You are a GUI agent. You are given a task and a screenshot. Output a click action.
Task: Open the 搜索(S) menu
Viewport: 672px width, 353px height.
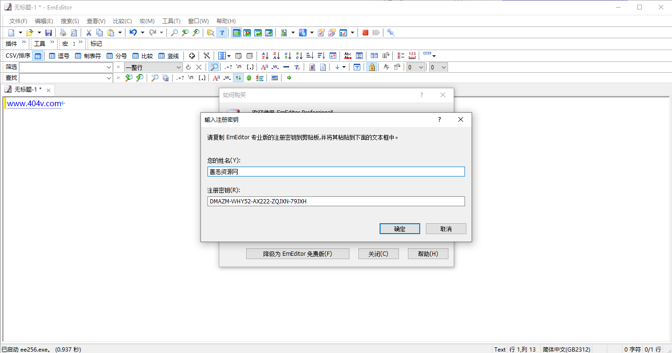pos(70,21)
